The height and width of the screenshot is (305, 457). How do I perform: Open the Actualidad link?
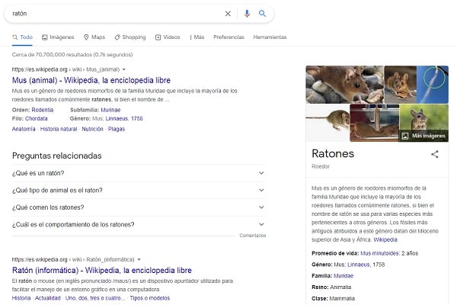[48, 298]
